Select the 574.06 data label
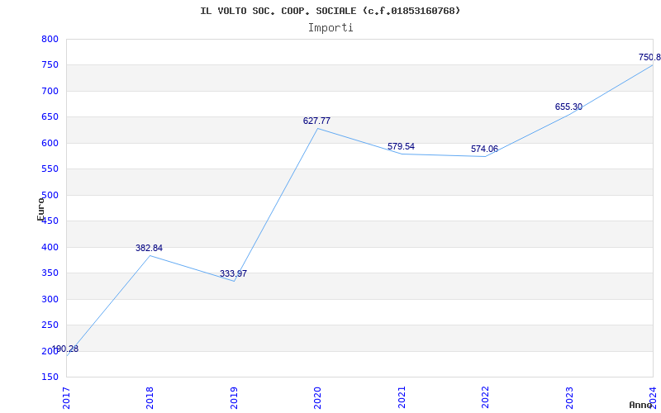 tap(484, 150)
